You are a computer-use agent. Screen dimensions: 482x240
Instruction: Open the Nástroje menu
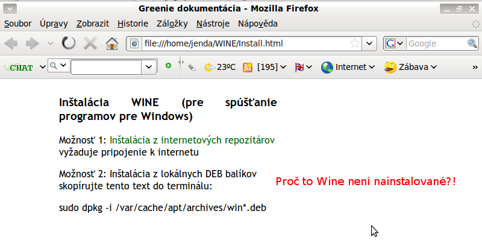pos(213,24)
